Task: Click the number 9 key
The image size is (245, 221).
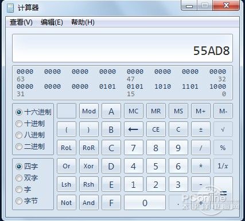Action: coord(178,148)
